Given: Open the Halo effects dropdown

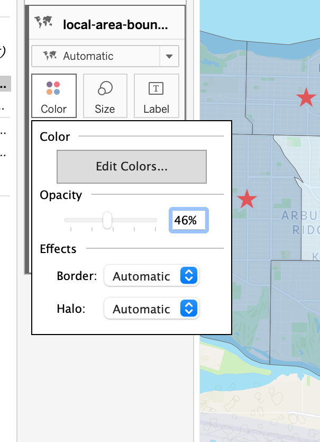Looking at the screenshot, I should tap(151, 309).
